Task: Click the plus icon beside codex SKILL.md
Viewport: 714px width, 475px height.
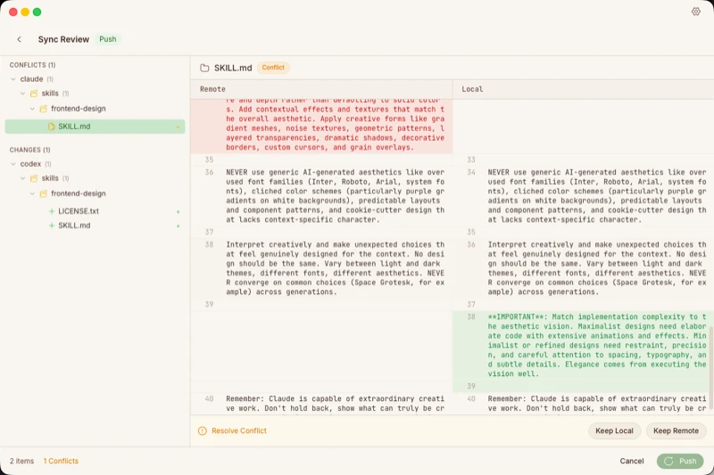Action: (52, 225)
